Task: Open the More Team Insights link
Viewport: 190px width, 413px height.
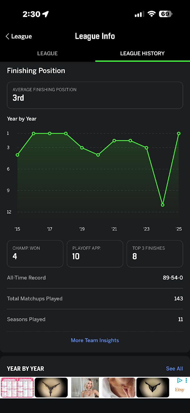Action: (x=95, y=340)
